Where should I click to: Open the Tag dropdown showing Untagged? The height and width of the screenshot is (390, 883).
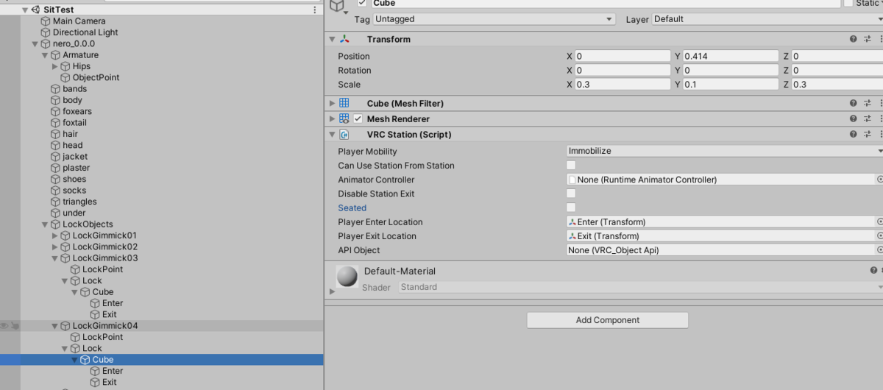click(494, 19)
